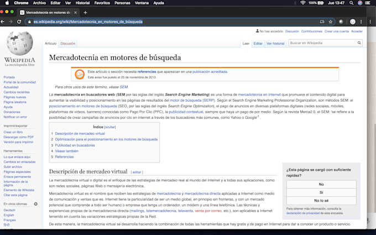Switch to the Discusión tab
Screen dimensions: 376x235
pyautogui.click(x=68, y=43)
